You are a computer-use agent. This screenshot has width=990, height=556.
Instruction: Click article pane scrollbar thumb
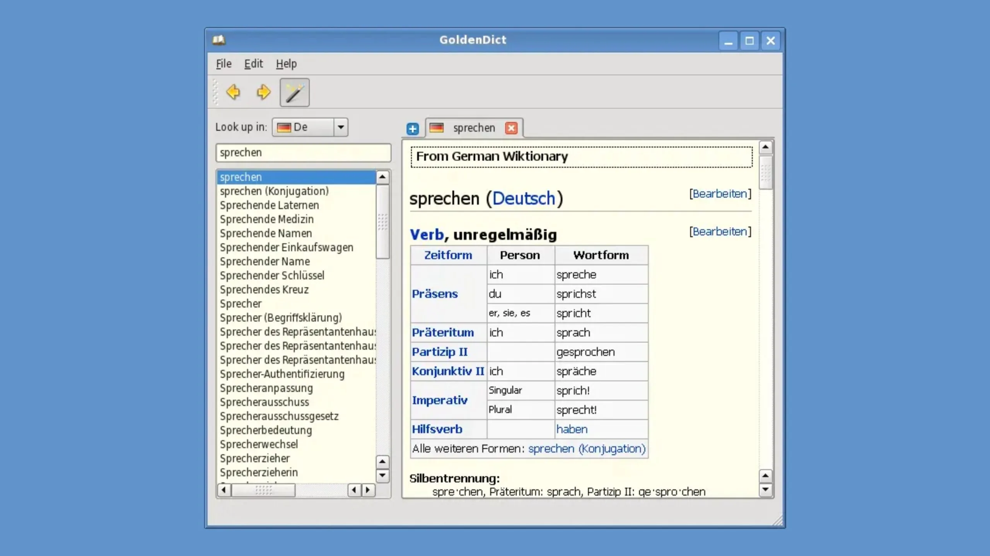pos(766,173)
